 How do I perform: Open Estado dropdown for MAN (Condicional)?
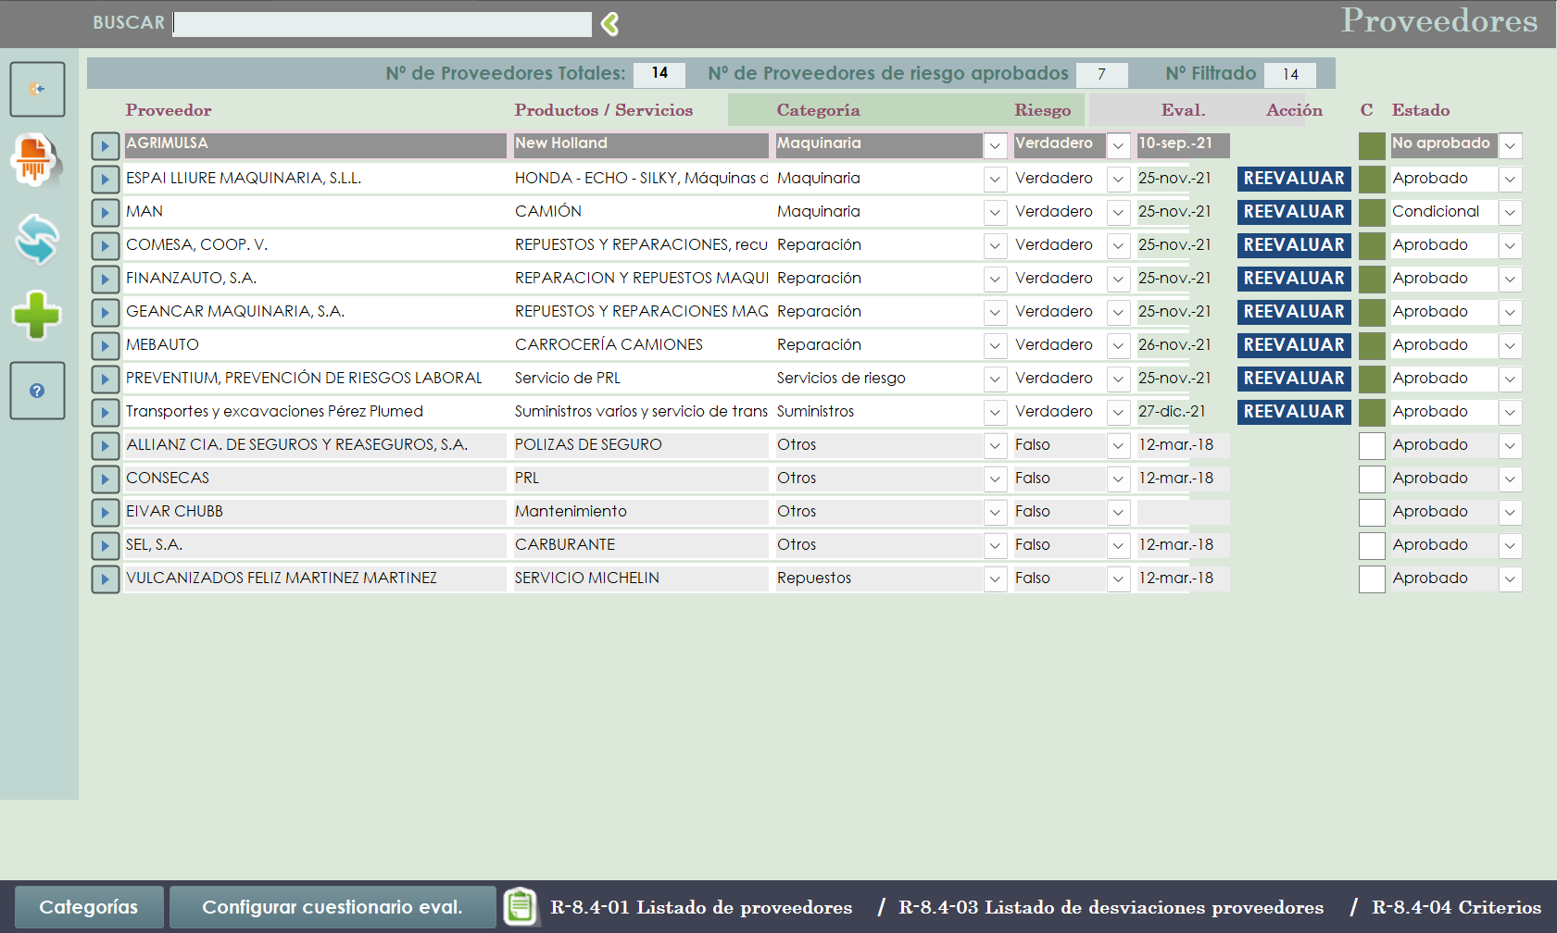coord(1510,212)
